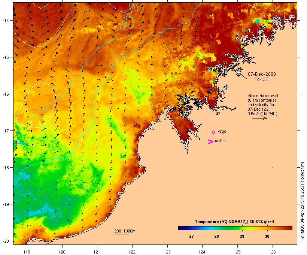Image resolution: width=307 pixels, height=255 pixels.
Task: Click the '124' longitude axis label
Action: [202, 252]
